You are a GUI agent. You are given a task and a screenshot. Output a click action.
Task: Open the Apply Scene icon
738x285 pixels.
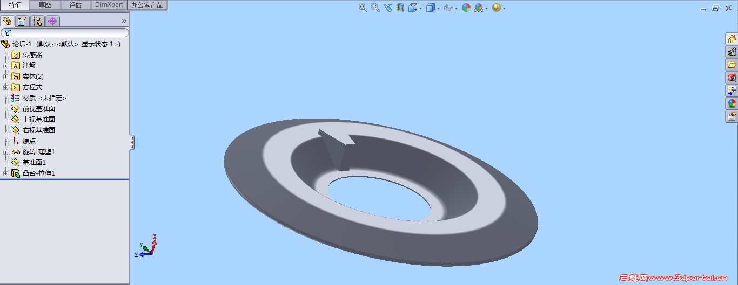click(479, 8)
